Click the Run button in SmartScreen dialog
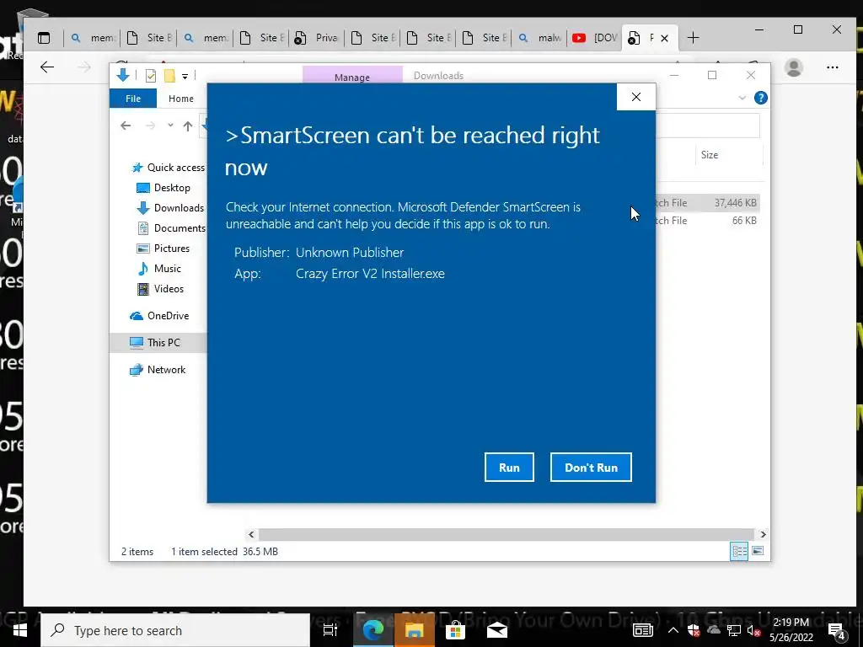 509,467
